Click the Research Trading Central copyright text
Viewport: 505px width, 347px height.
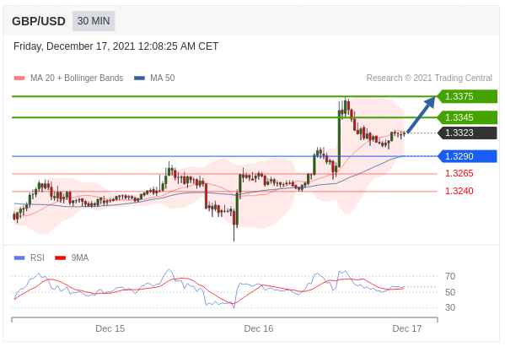(429, 78)
